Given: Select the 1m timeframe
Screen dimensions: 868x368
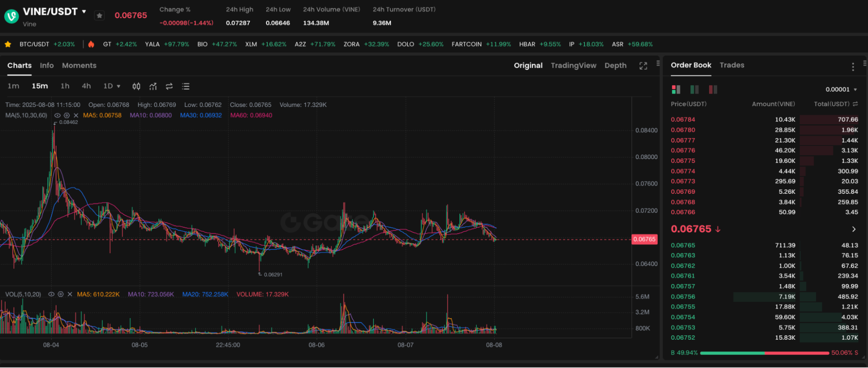Looking at the screenshot, I should 13,86.
